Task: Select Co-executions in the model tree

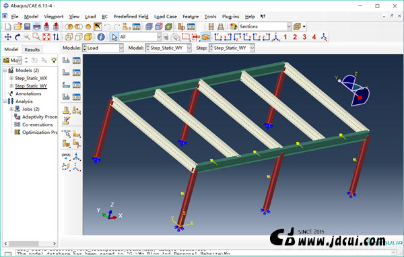Action: pos(37,124)
